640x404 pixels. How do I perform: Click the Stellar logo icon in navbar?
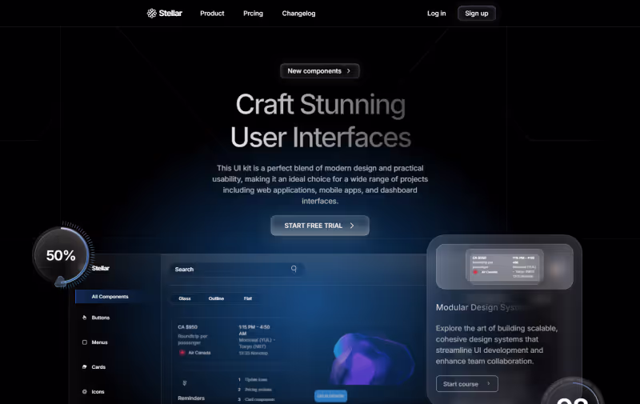(x=152, y=14)
